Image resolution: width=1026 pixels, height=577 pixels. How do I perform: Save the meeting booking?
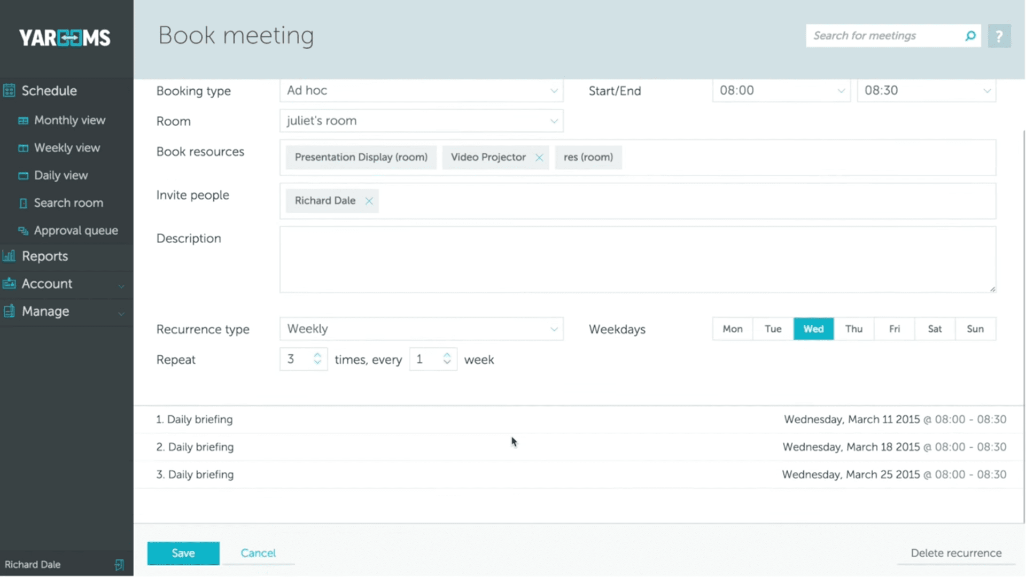click(183, 553)
